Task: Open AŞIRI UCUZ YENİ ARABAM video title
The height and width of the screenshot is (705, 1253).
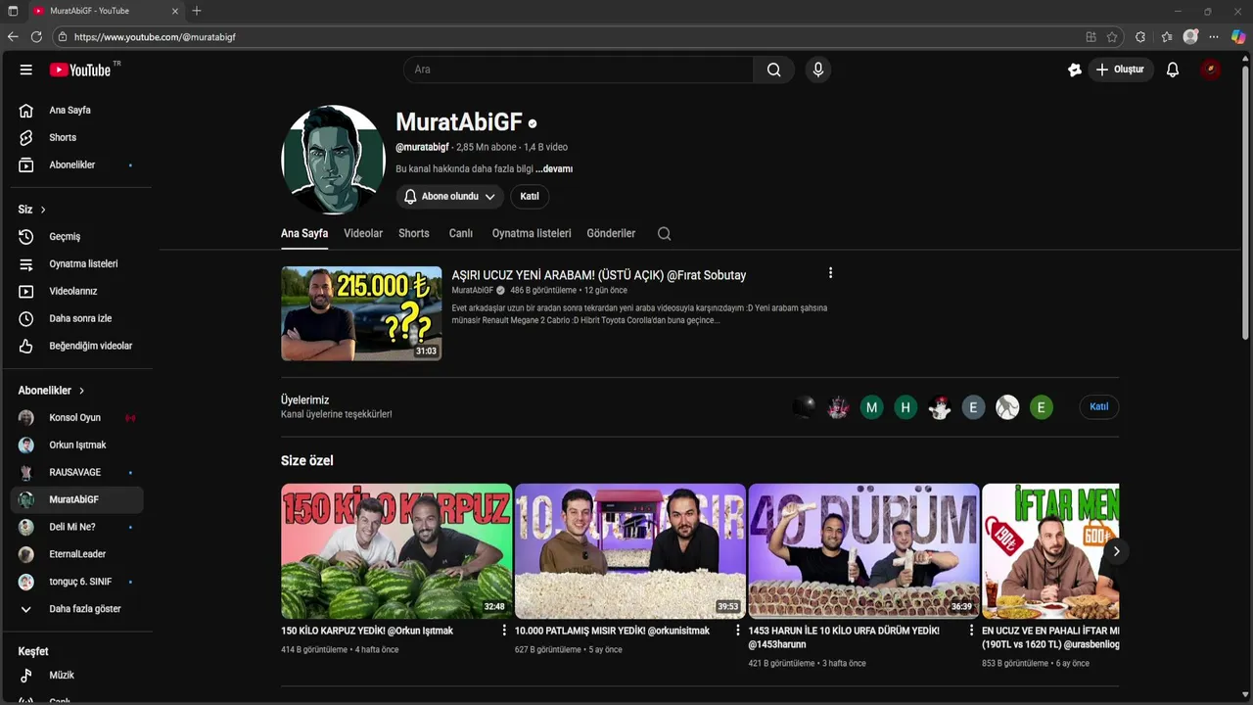Action: (599, 275)
